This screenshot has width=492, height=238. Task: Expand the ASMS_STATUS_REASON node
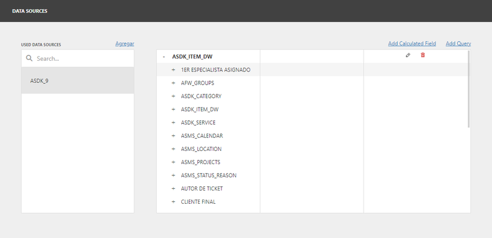[x=173, y=175]
